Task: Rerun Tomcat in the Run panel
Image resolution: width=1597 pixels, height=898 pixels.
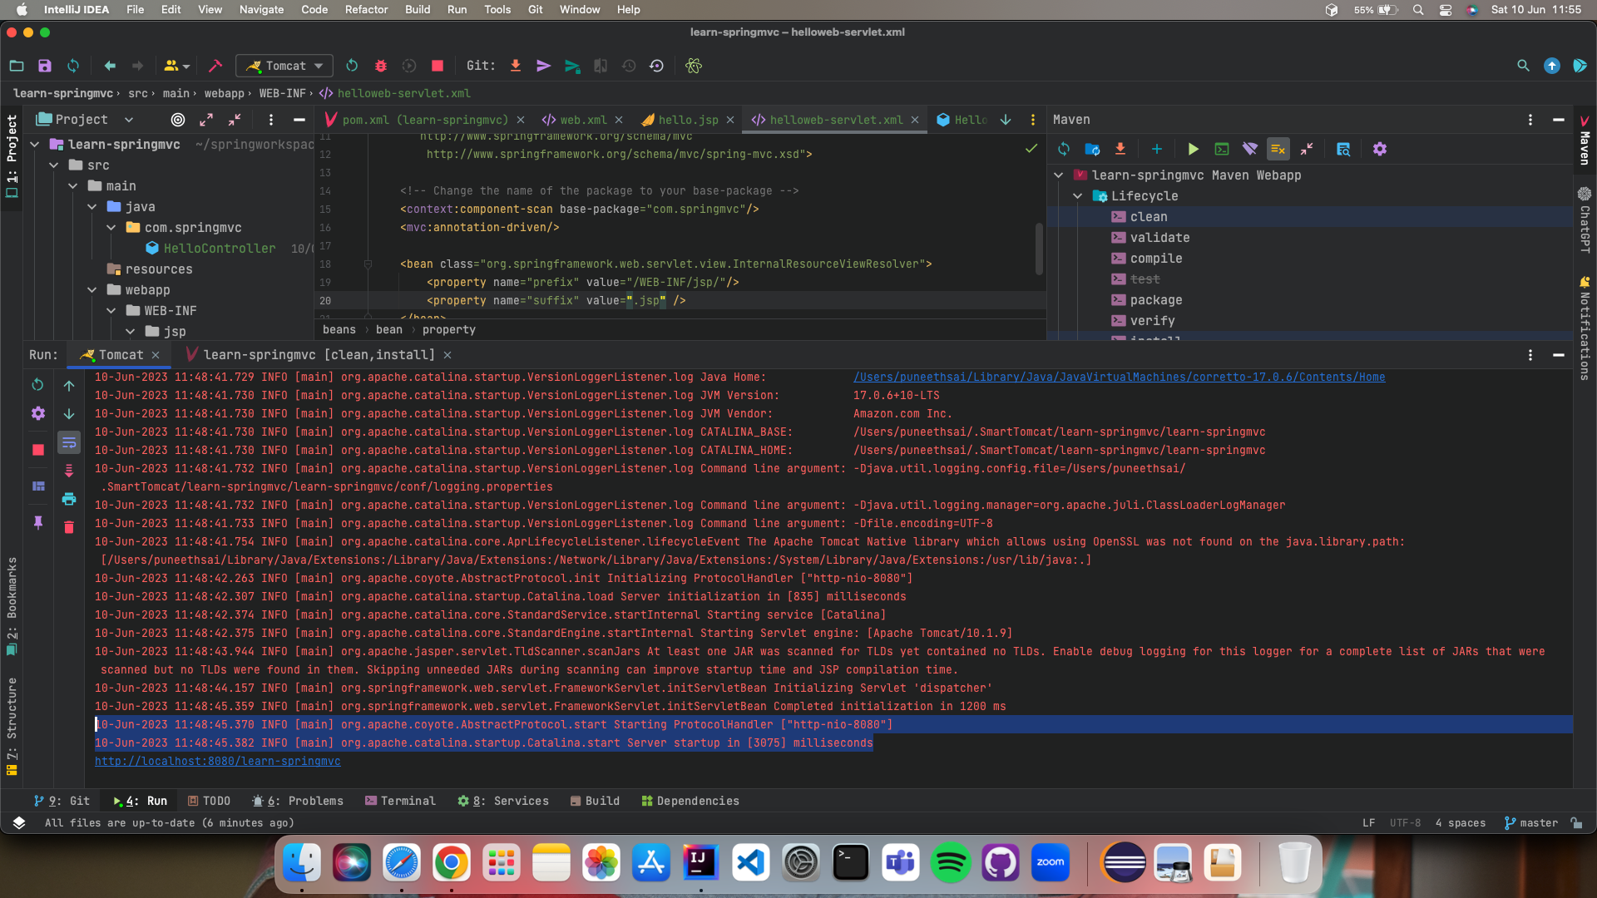Action: point(37,385)
